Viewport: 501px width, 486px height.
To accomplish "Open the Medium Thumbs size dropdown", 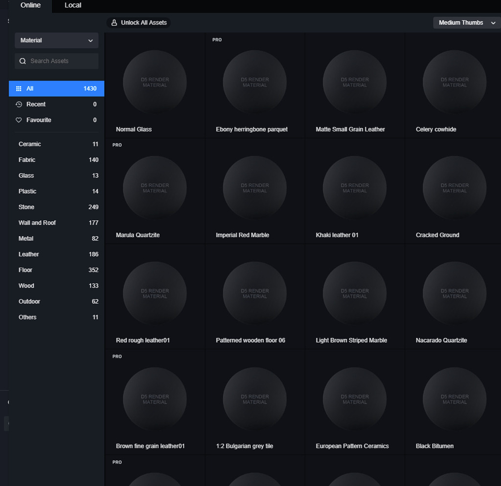I will [x=466, y=22].
